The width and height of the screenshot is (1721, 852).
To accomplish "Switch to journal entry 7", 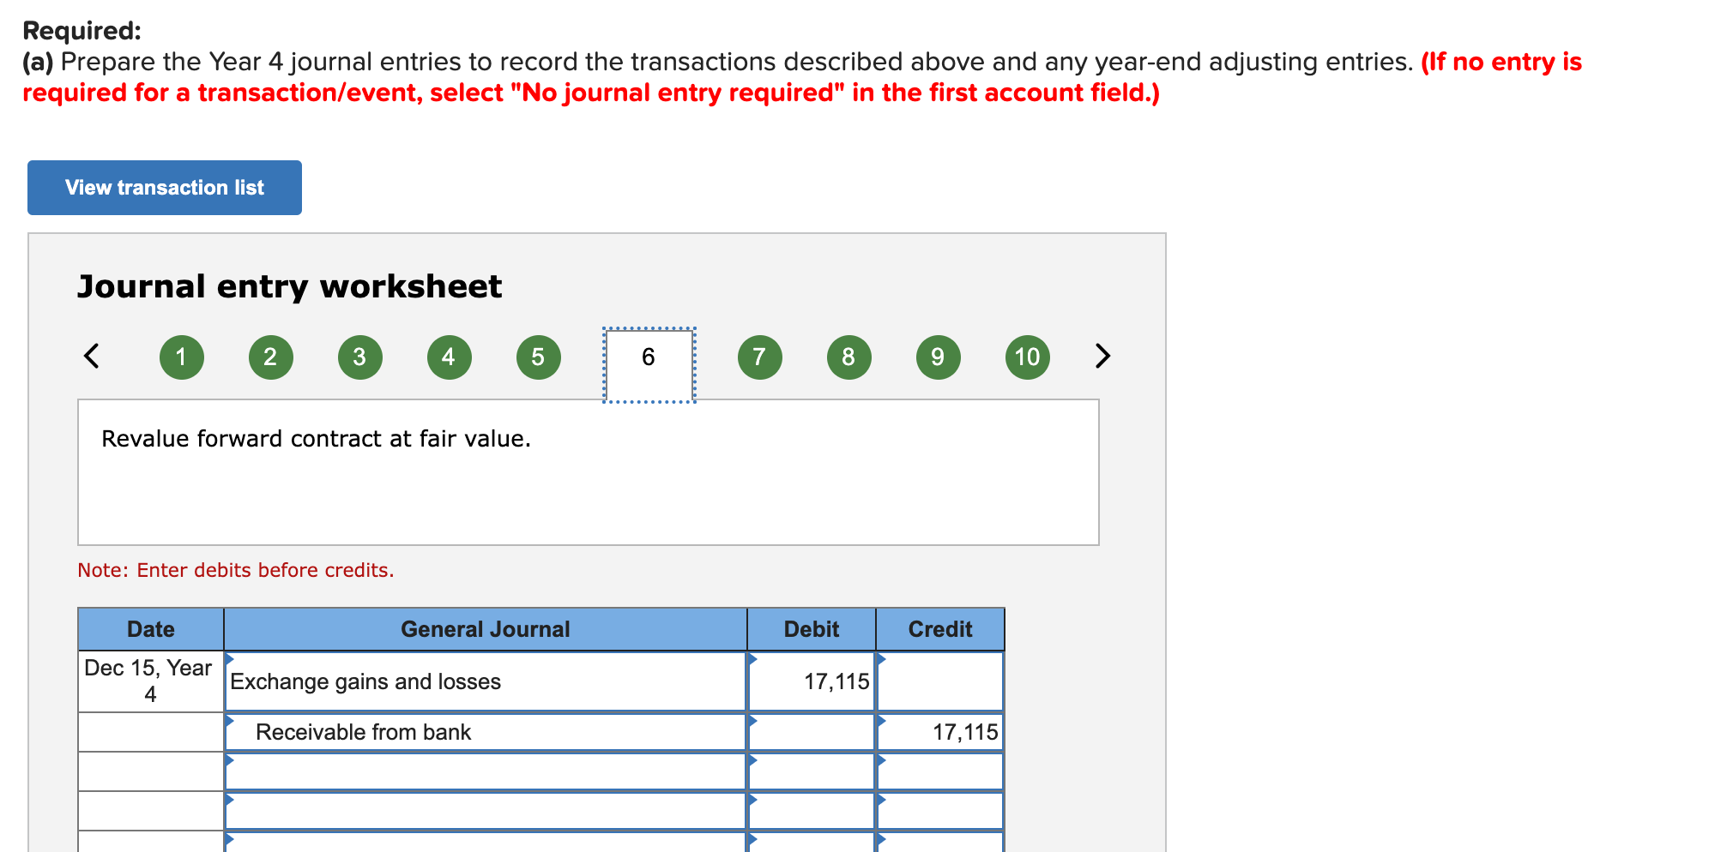I will [x=760, y=357].
